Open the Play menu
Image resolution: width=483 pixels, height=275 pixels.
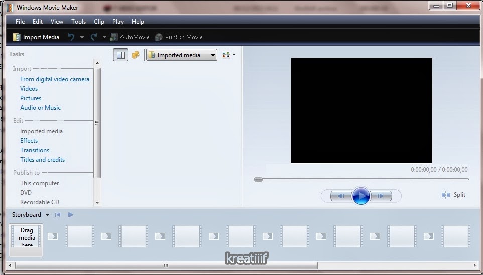pyautogui.click(x=117, y=21)
